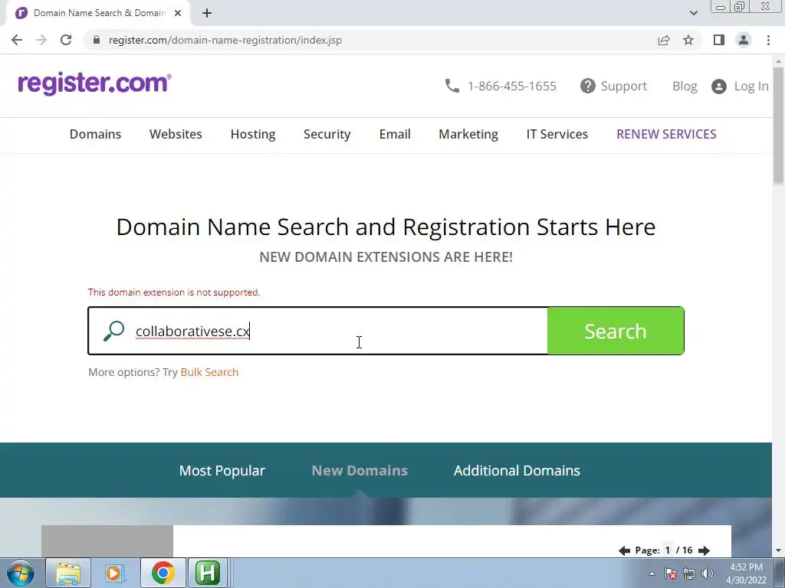Click the Log In account icon
The width and height of the screenshot is (785, 588).
pyautogui.click(x=719, y=87)
